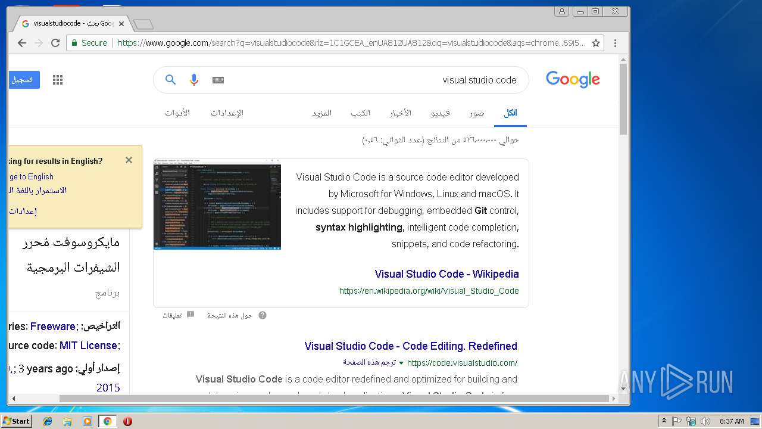Open Visual Studio Code - Code Editing. Redefined
The width and height of the screenshot is (762, 429).
click(411, 346)
